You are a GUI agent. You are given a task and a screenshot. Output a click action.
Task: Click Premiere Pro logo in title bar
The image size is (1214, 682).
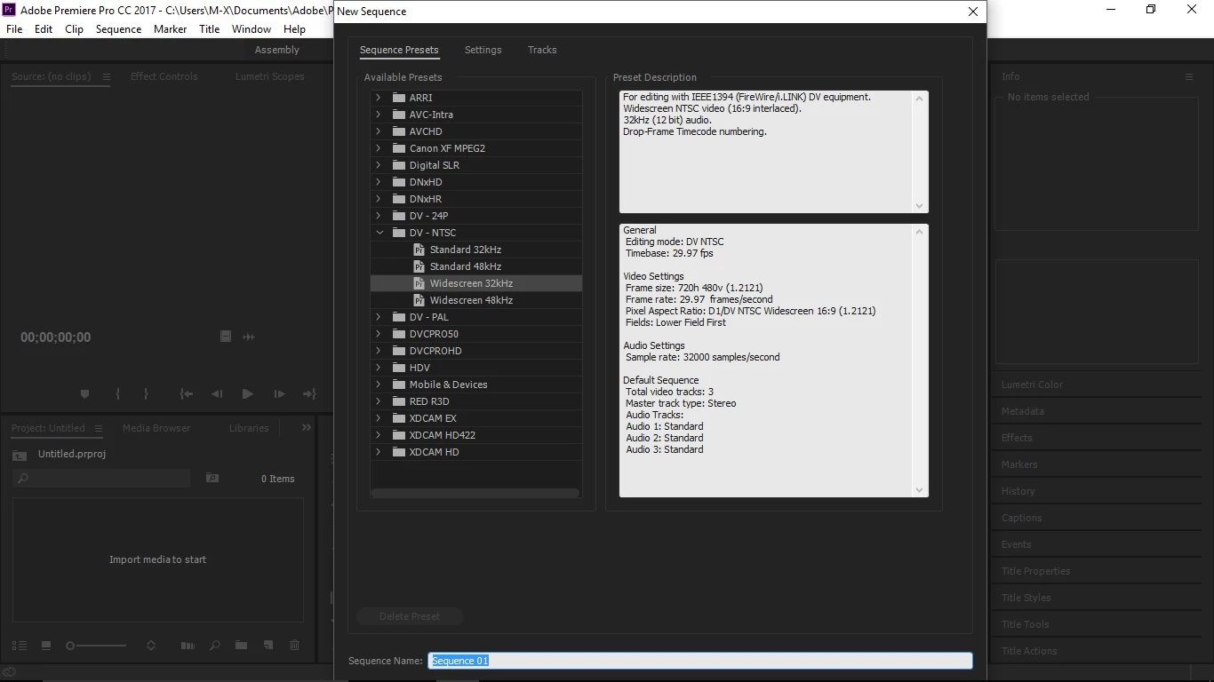(x=10, y=10)
